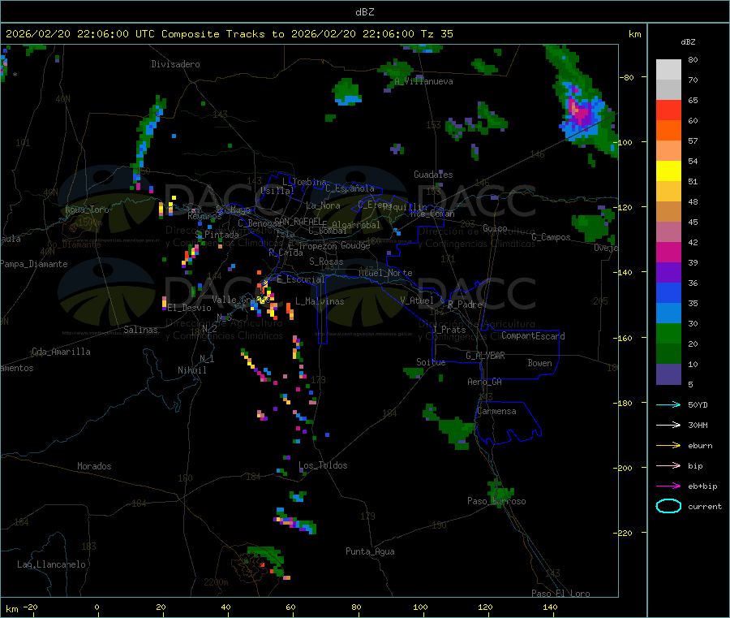Click the Agua_Toro map label
Image resolution: width=730 pixels, height=618 pixels.
click(x=87, y=210)
